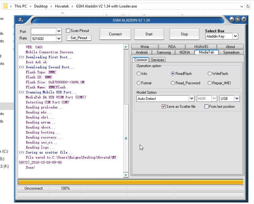Click the chevron after This PC breadcrumb
The width and height of the screenshot is (254, 204).
[31, 6]
